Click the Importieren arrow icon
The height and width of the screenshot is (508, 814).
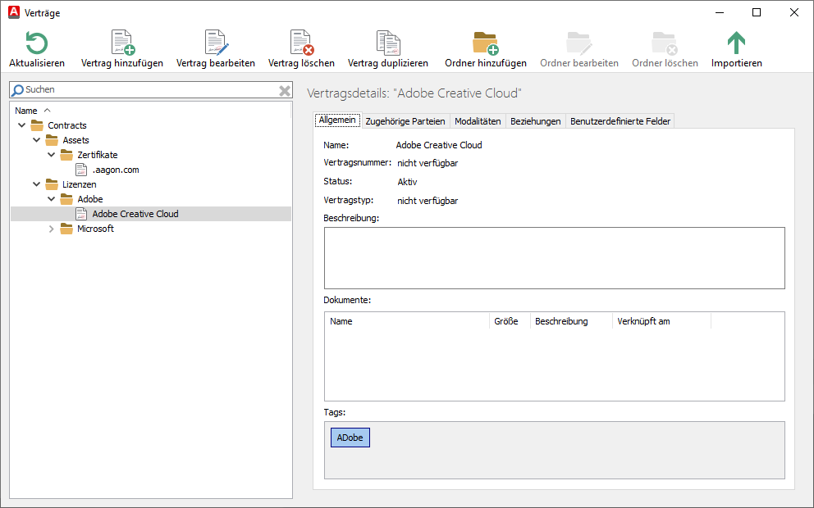736,43
